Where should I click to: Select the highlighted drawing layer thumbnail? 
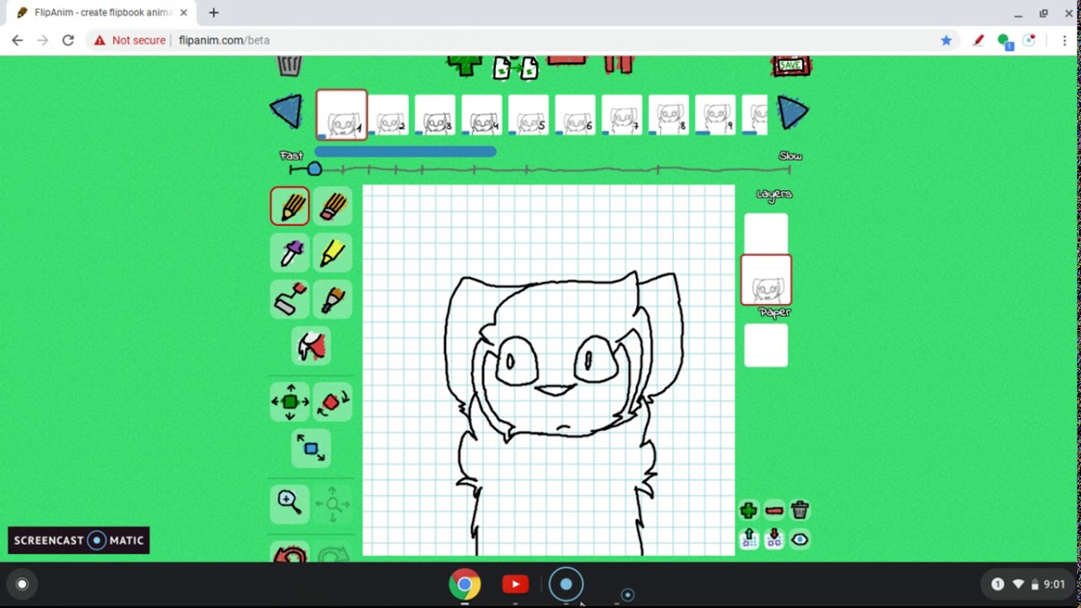tap(766, 280)
